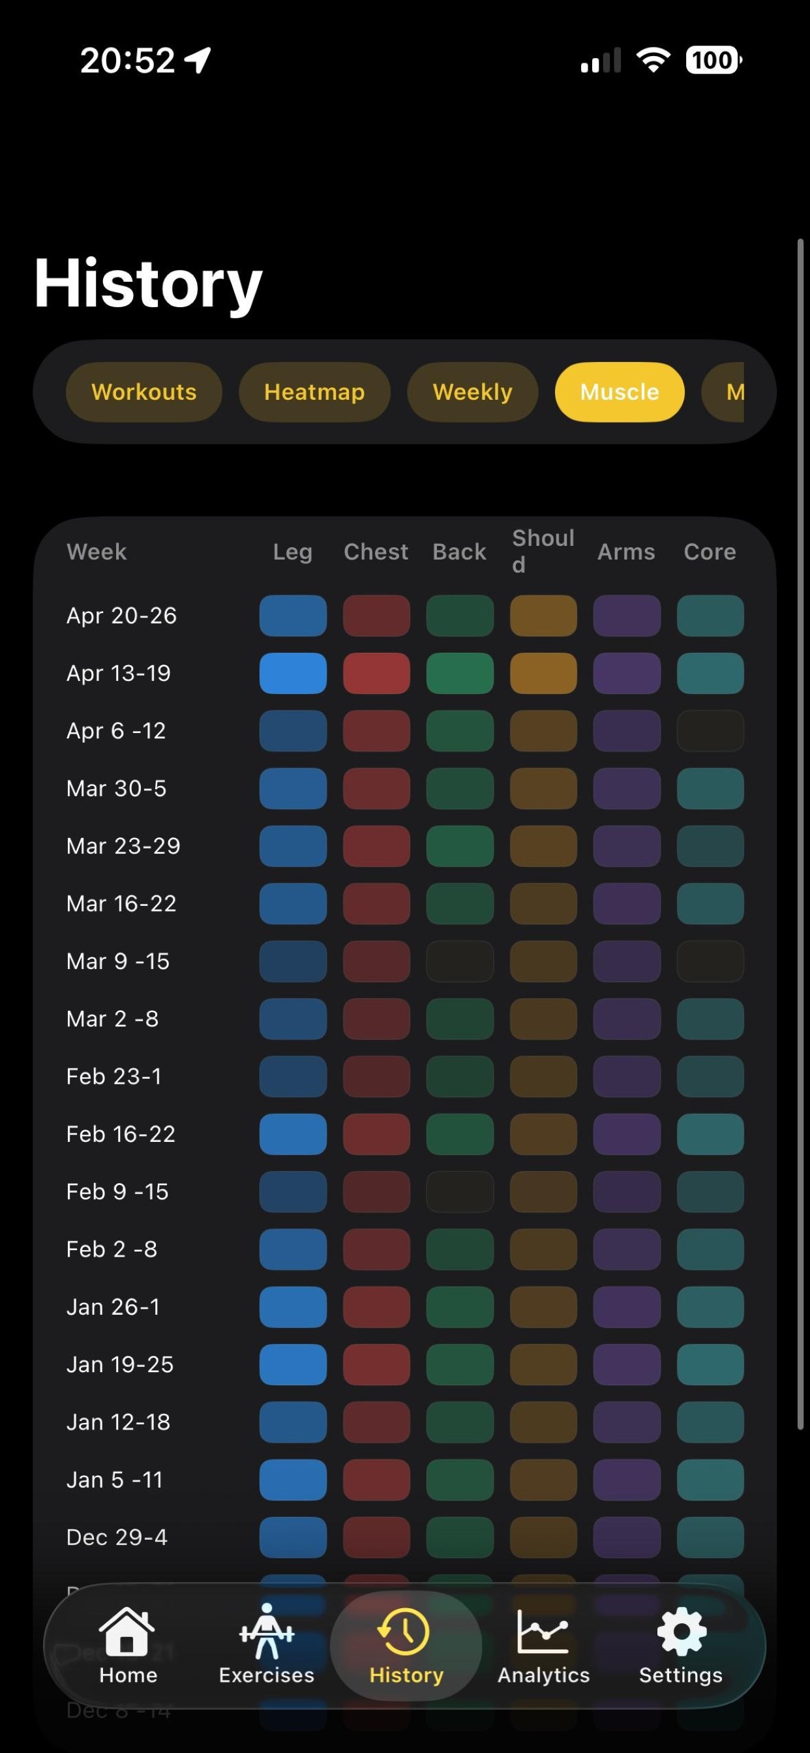
Task: Tap the battery 100 indicator
Action: 714,61
